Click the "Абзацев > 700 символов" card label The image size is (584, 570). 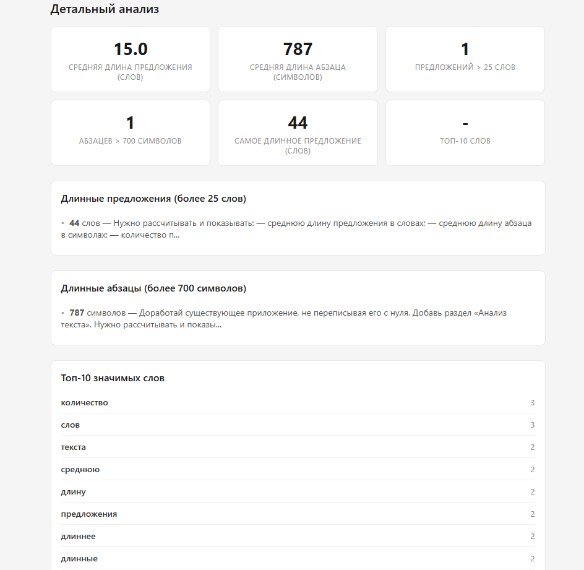131,141
